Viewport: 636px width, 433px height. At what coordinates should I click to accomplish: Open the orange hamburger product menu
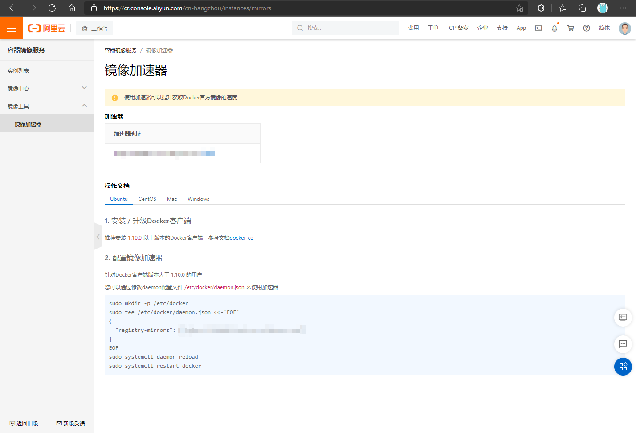click(x=11, y=28)
